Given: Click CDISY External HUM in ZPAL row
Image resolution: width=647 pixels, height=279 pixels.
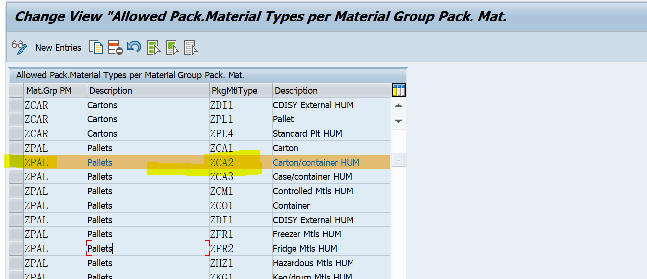Looking at the screenshot, I should [331, 220].
